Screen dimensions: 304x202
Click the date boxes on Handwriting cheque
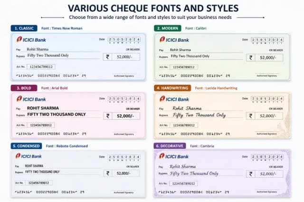267,99
